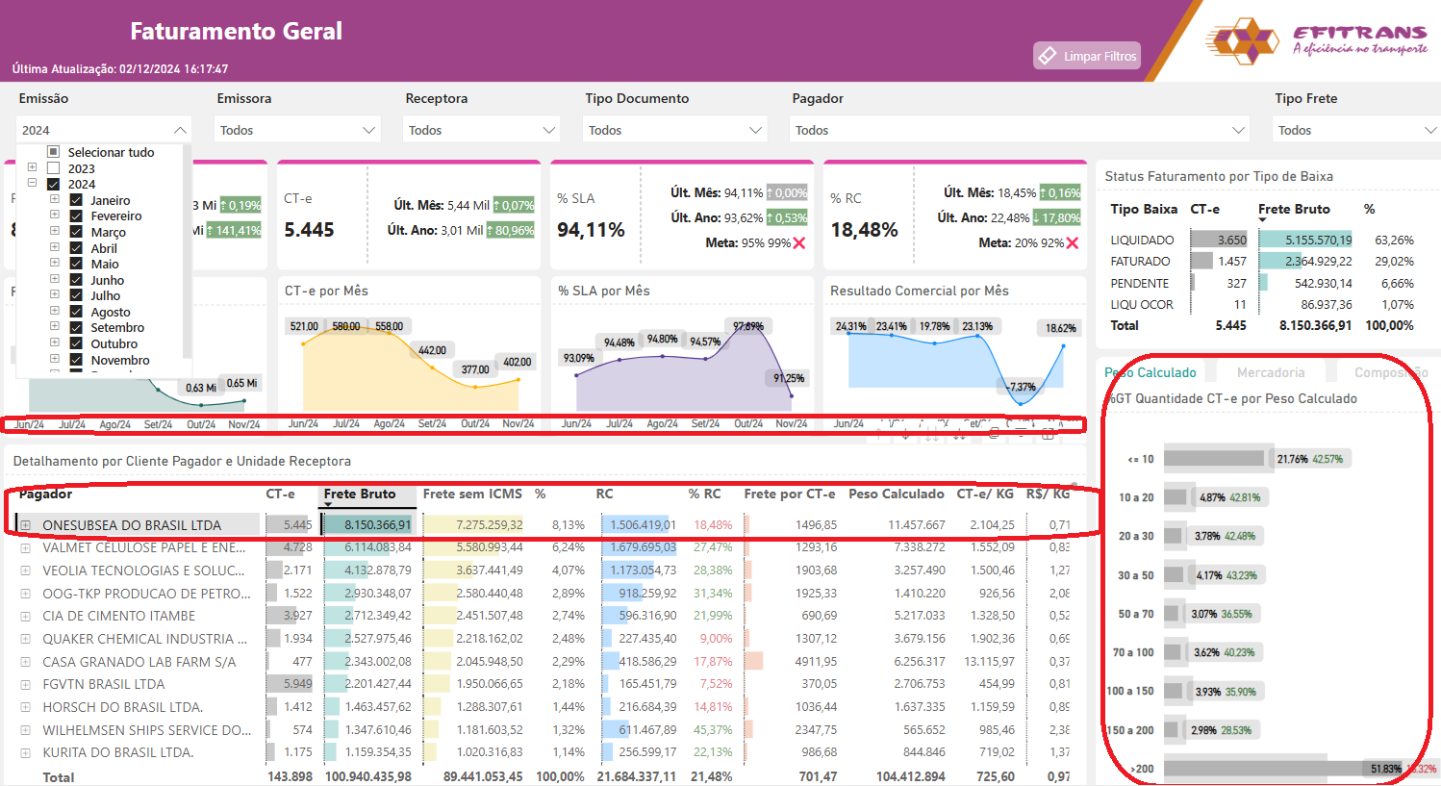Sort by the Frete sem ICMS column
Image resolution: width=1441 pixels, height=786 pixels.
pos(472,494)
